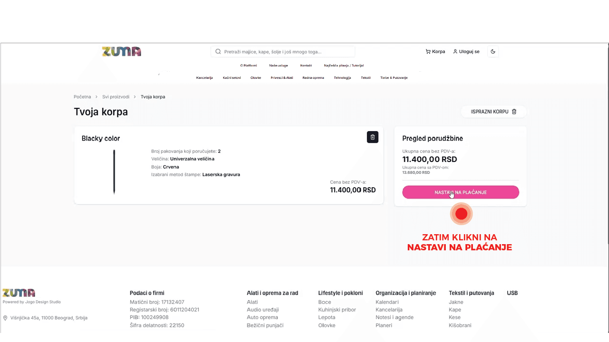Image resolution: width=609 pixels, height=342 pixels.
Task: Delete the Blacky color item with the trash icon
Action: pyautogui.click(x=373, y=137)
